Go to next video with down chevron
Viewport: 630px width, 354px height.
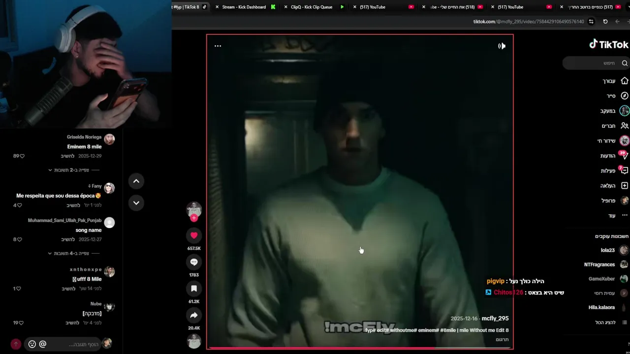coord(136,203)
